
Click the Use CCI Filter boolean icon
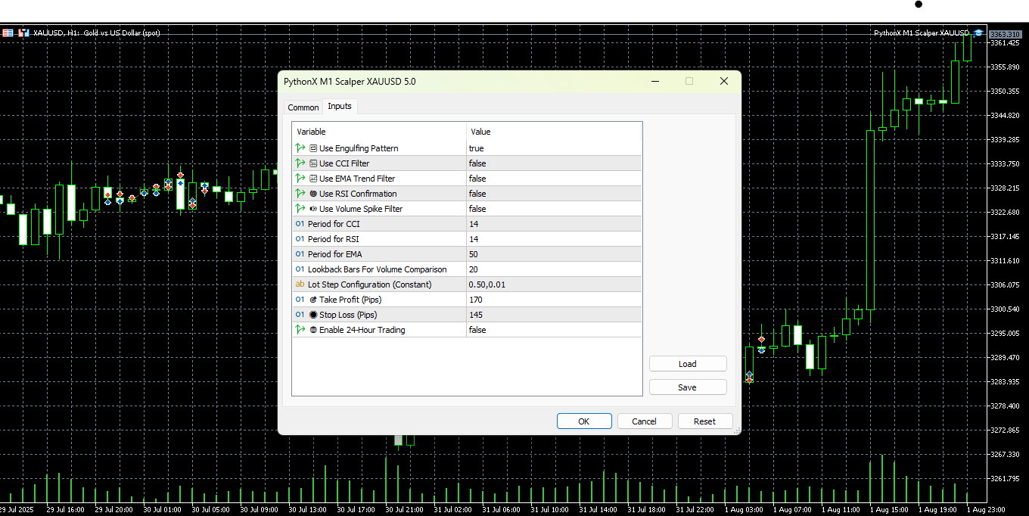300,163
